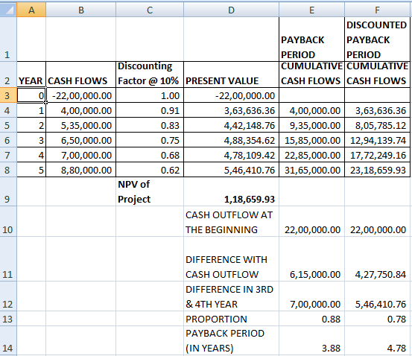Select cumulative cash flow 9,35,000.00

coord(311,125)
